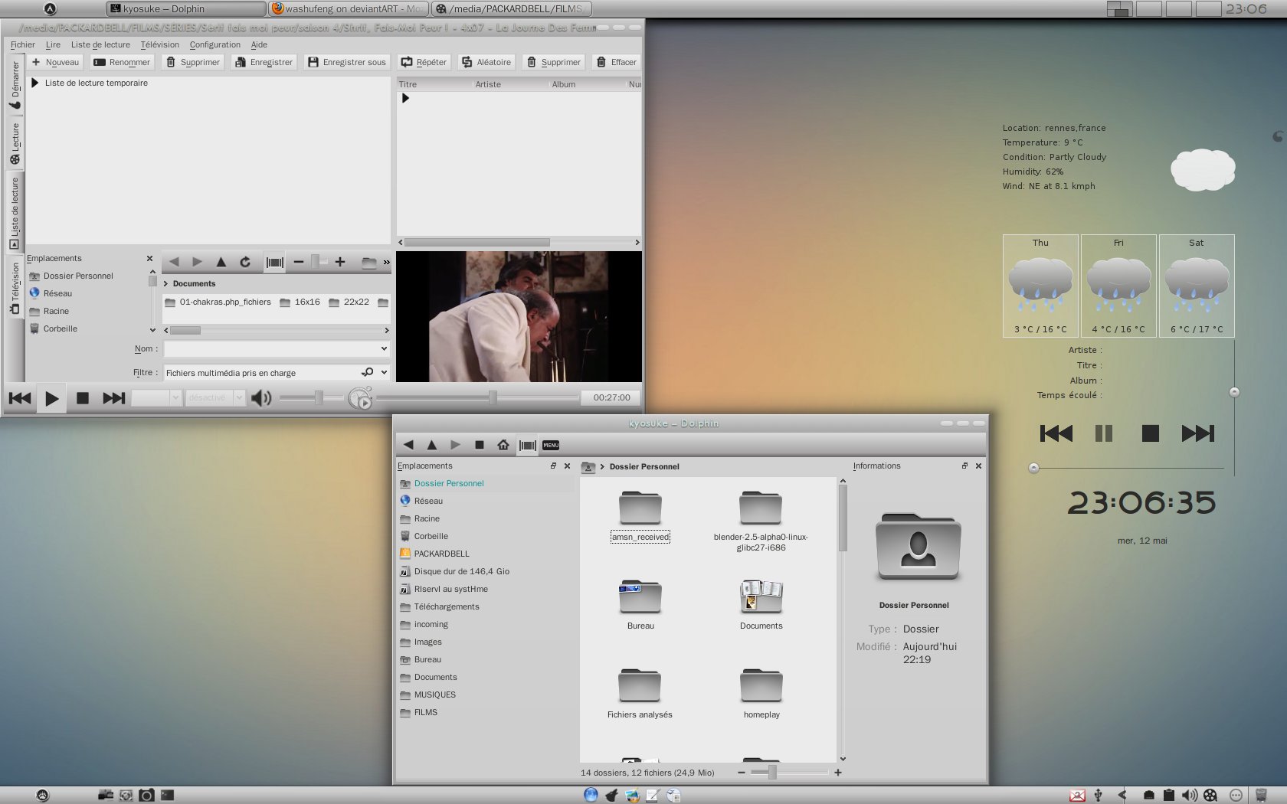This screenshot has height=804, width=1287.
Task: Open the homeplay folder in Dolphin
Action: click(761, 685)
